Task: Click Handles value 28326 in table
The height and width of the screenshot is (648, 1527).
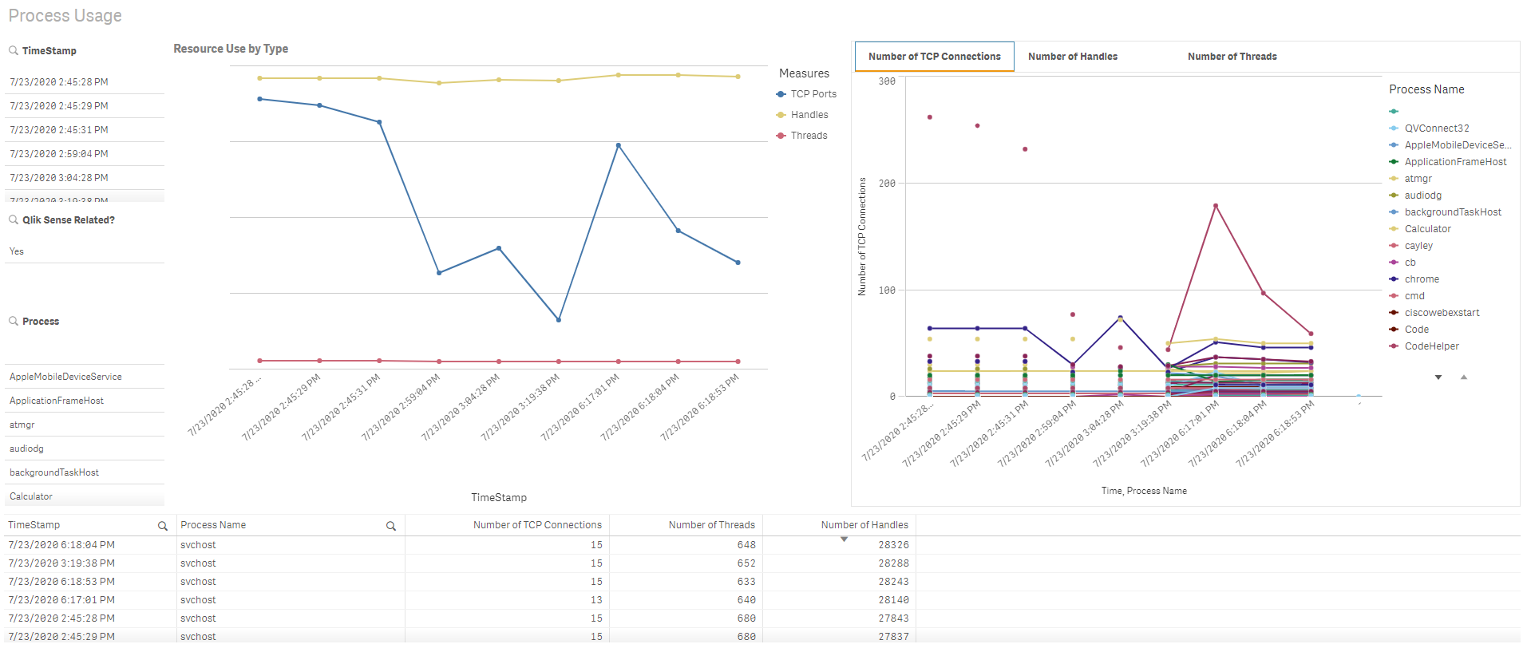Action: (893, 545)
